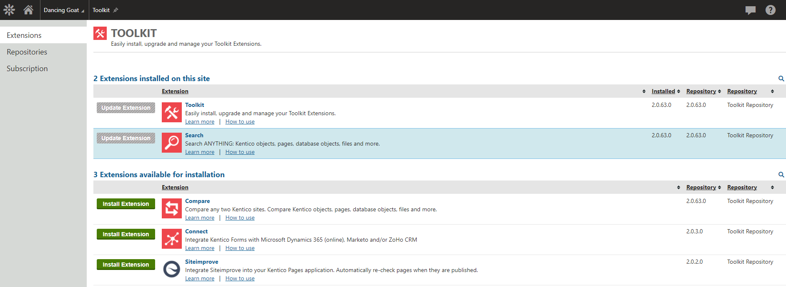Click Update Extension for Toolkit

click(x=126, y=108)
